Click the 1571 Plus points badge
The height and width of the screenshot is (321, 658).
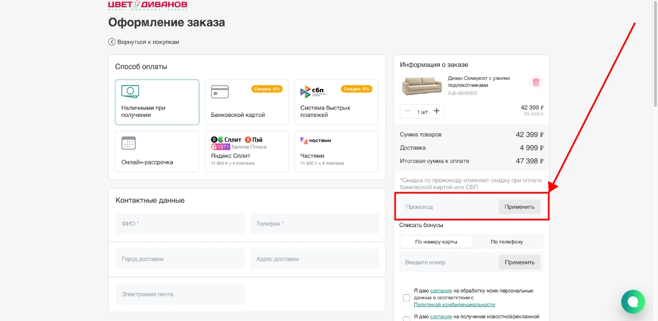220,147
